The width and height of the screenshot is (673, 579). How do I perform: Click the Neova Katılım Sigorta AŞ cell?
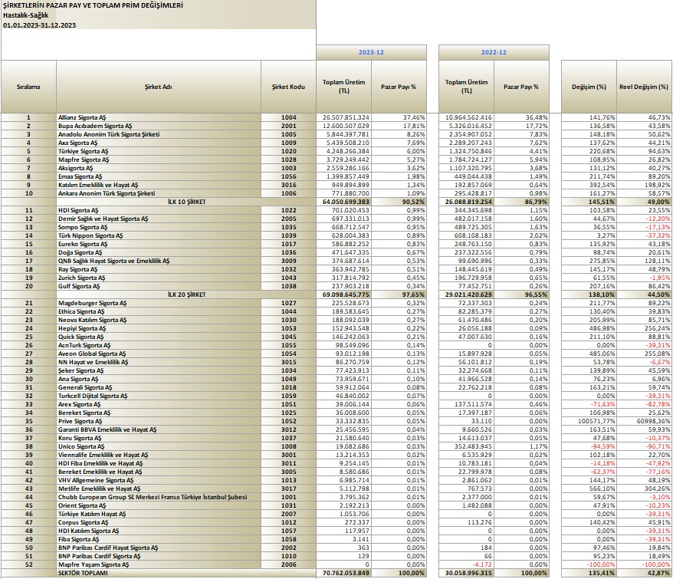(x=159, y=320)
